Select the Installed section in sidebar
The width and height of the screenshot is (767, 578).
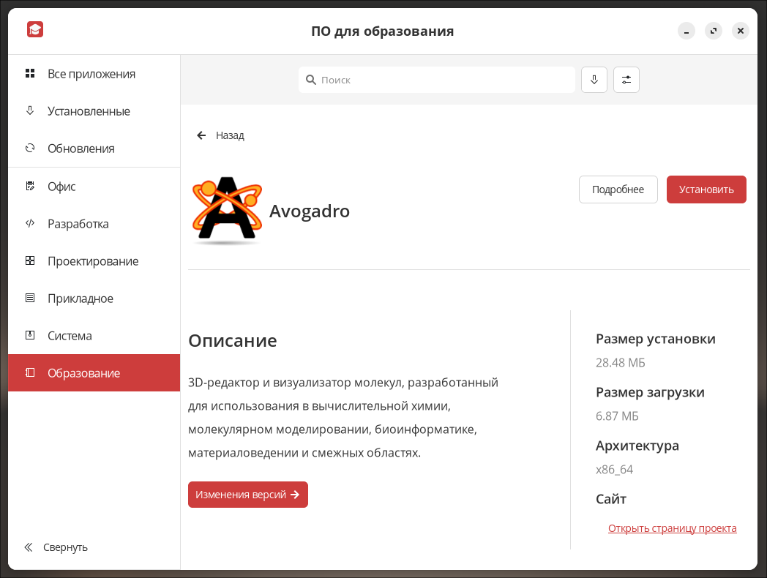[x=89, y=111]
